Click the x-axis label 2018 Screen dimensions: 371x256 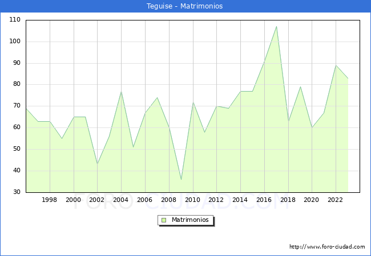click(288, 200)
